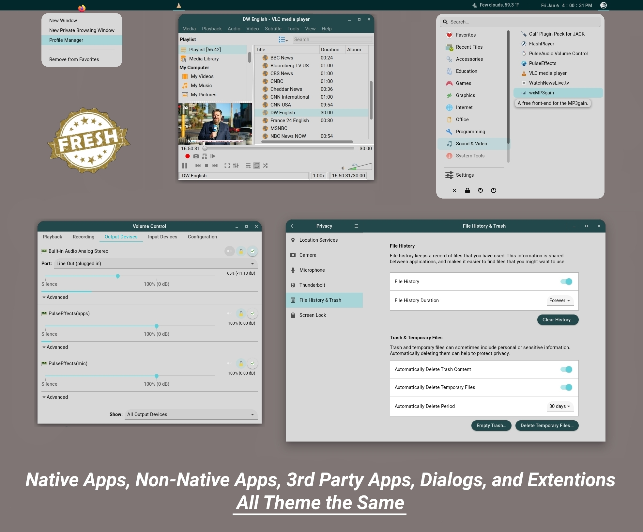The image size is (643, 532).
Task: Skip to the next media in VLC
Action: point(215,166)
